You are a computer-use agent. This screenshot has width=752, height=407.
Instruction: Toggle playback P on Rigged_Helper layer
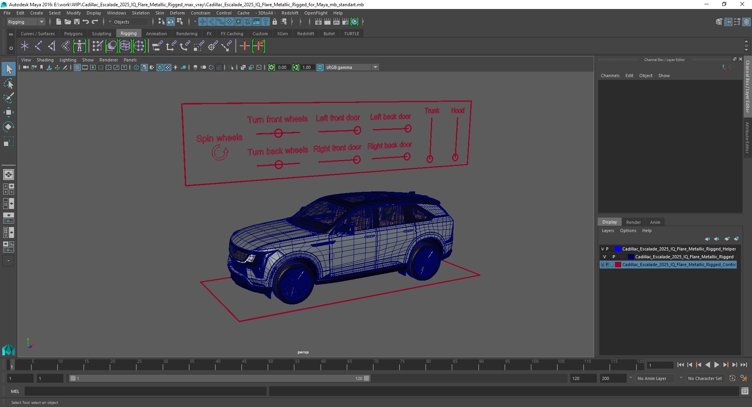click(607, 249)
